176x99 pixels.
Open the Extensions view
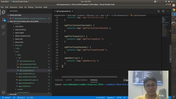pos(3,27)
